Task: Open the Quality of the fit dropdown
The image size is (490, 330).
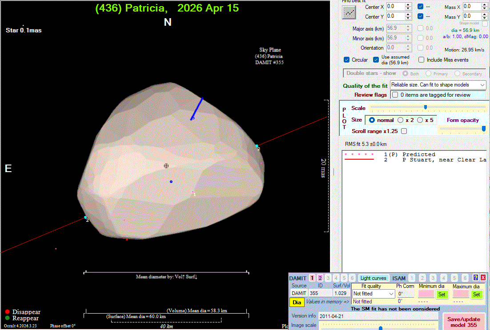Action: point(438,85)
